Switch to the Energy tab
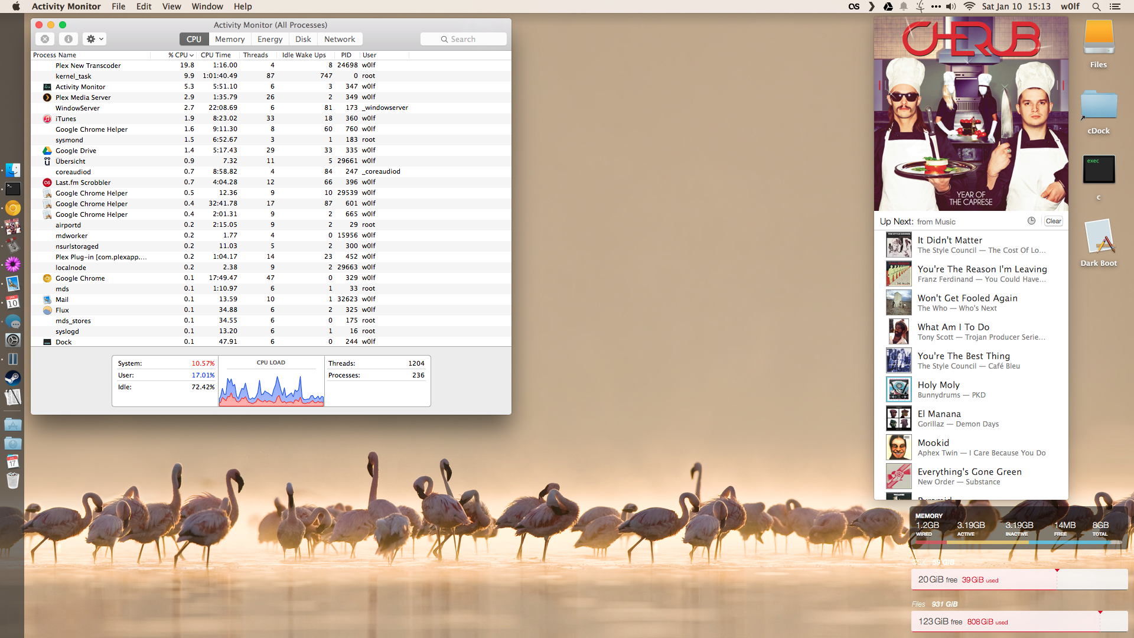The height and width of the screenshot is (638, 1134). [x=270, y=39]
